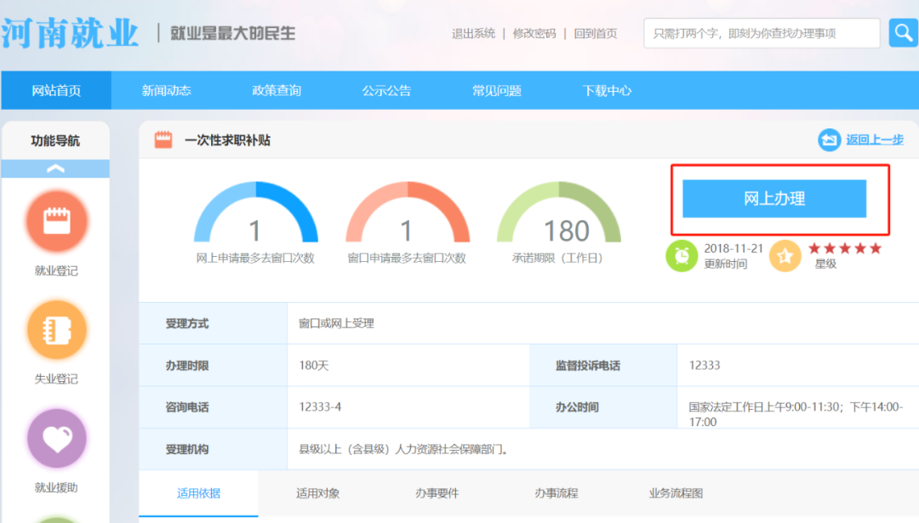Viewport: 919px width, 523px height.
Task: Click the 河南就业 site logo
Action: click(x=70, y=33)
